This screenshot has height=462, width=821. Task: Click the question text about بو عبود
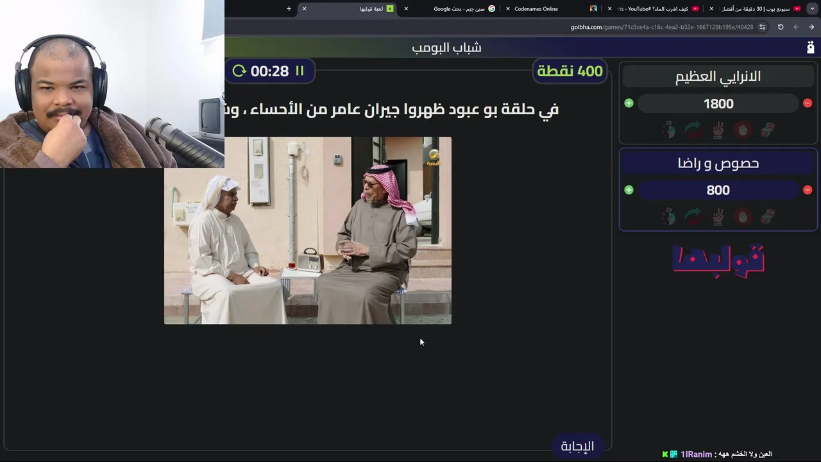click(x=392, y=109)
